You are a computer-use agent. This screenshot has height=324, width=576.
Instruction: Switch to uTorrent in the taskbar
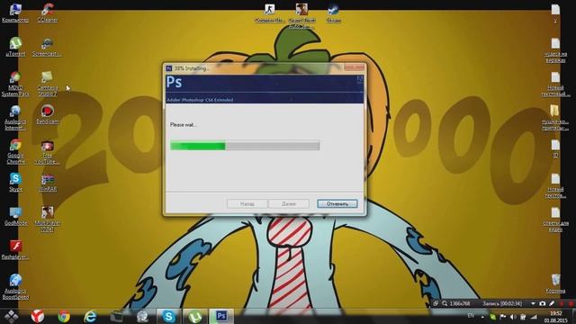click(195, 316)
